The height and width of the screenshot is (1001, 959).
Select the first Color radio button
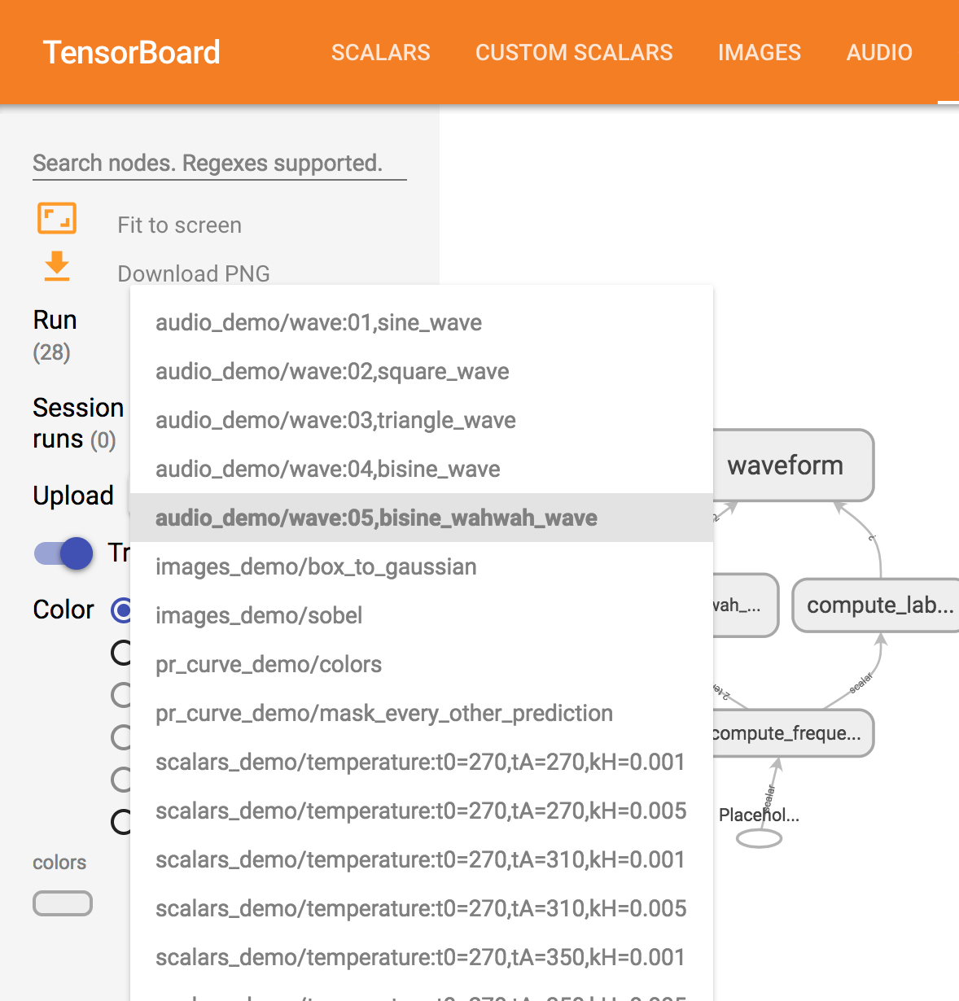(121, 610)
